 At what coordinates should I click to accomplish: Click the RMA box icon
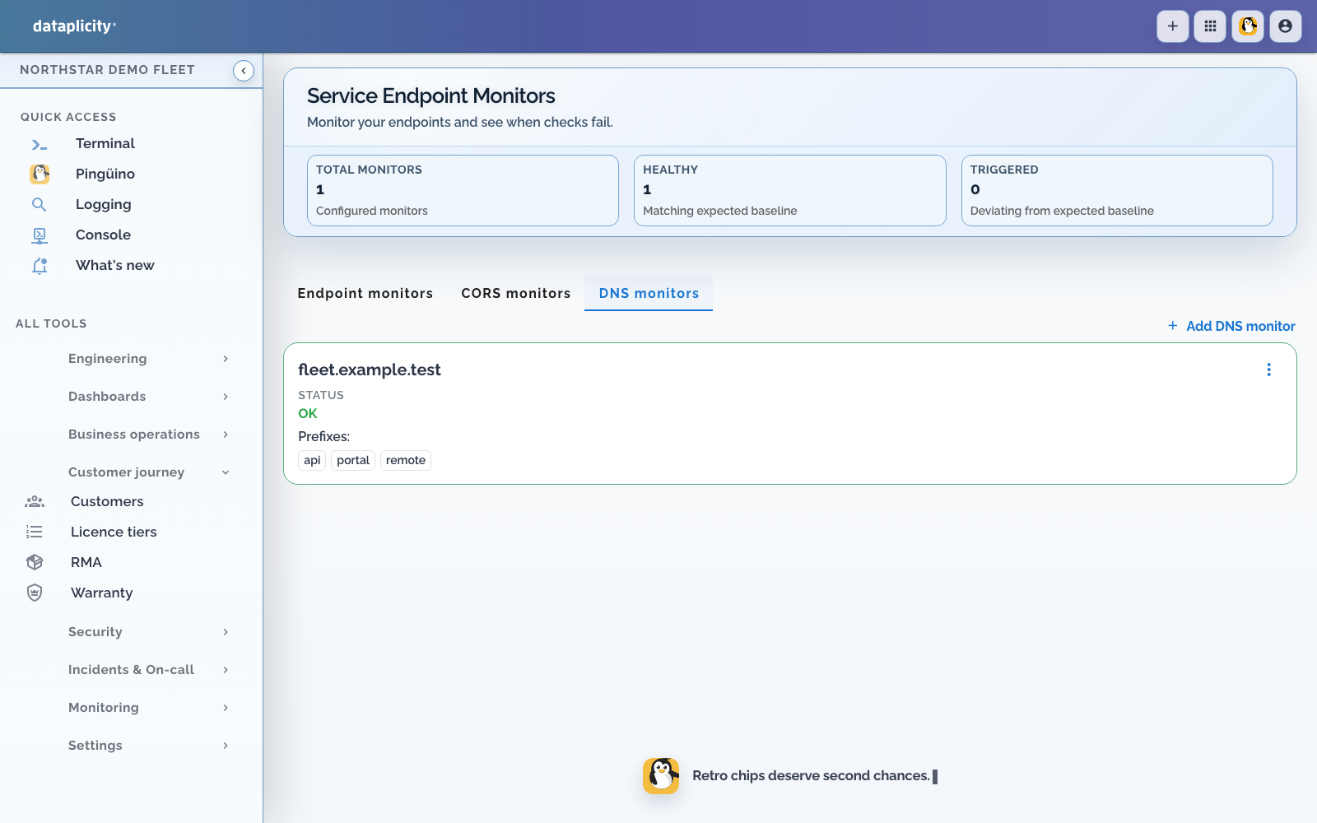[x=35, y=562]
